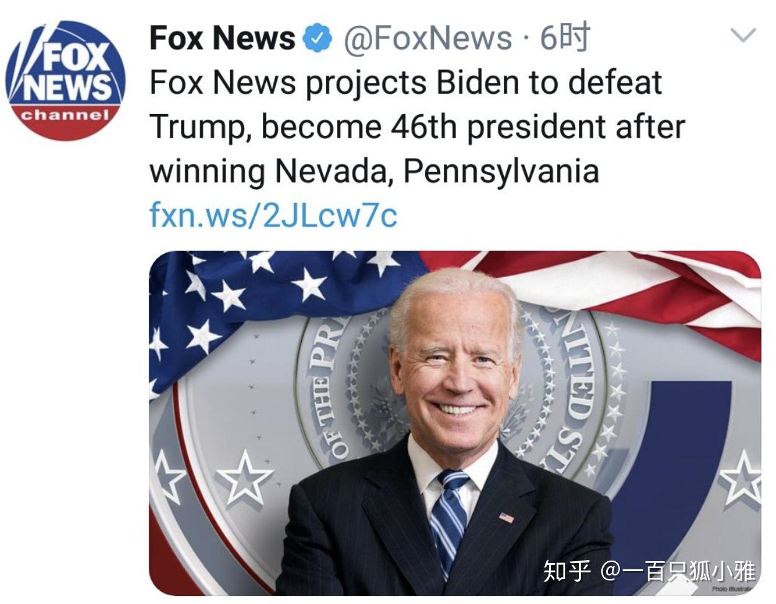Expand the tweet options chevron menu

click(x=743, y=35)
